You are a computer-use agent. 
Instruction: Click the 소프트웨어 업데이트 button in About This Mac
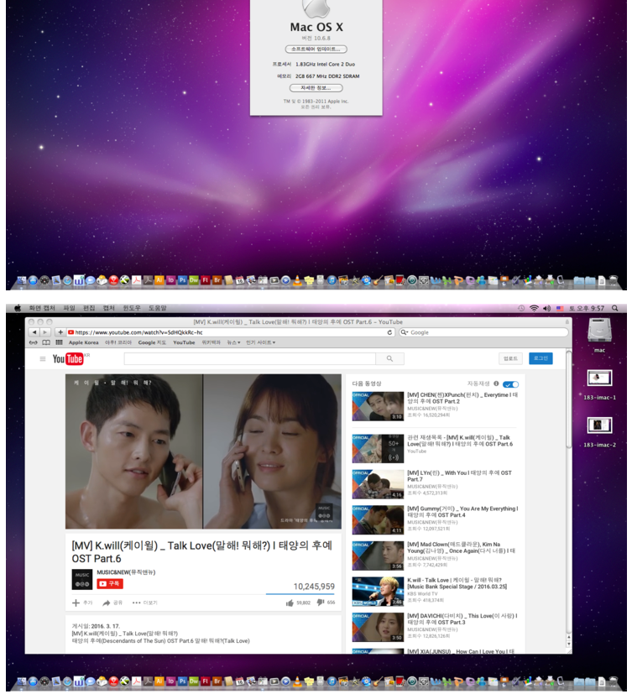click(316, 49)
